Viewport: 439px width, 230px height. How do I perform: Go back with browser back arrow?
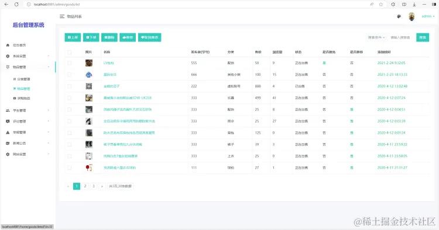[x=6, y=5]
